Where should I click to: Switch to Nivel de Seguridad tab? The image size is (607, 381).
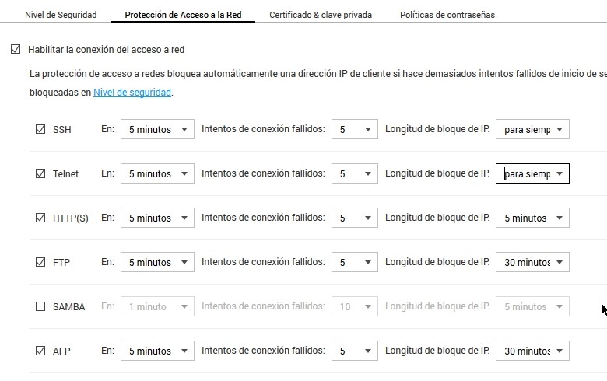click(61, 15)
